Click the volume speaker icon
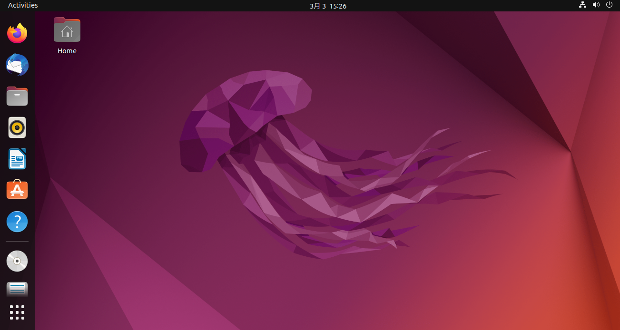 [596, 5]
